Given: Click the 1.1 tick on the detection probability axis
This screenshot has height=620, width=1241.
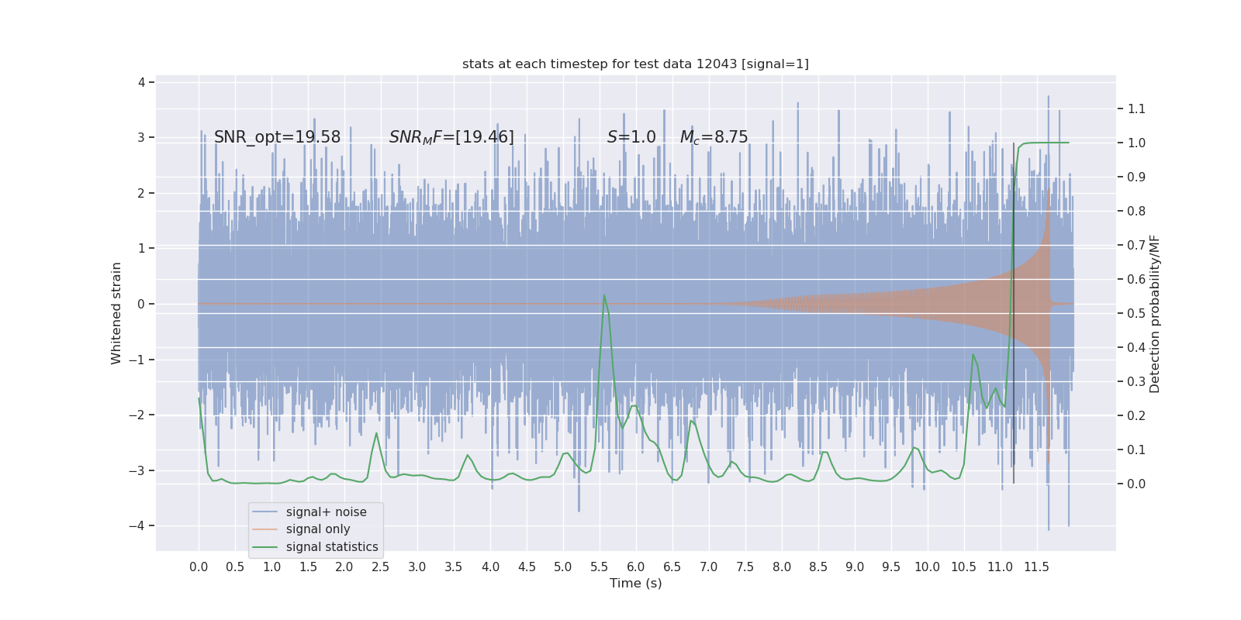Looking at the screenshot, I should [1136, 108].
